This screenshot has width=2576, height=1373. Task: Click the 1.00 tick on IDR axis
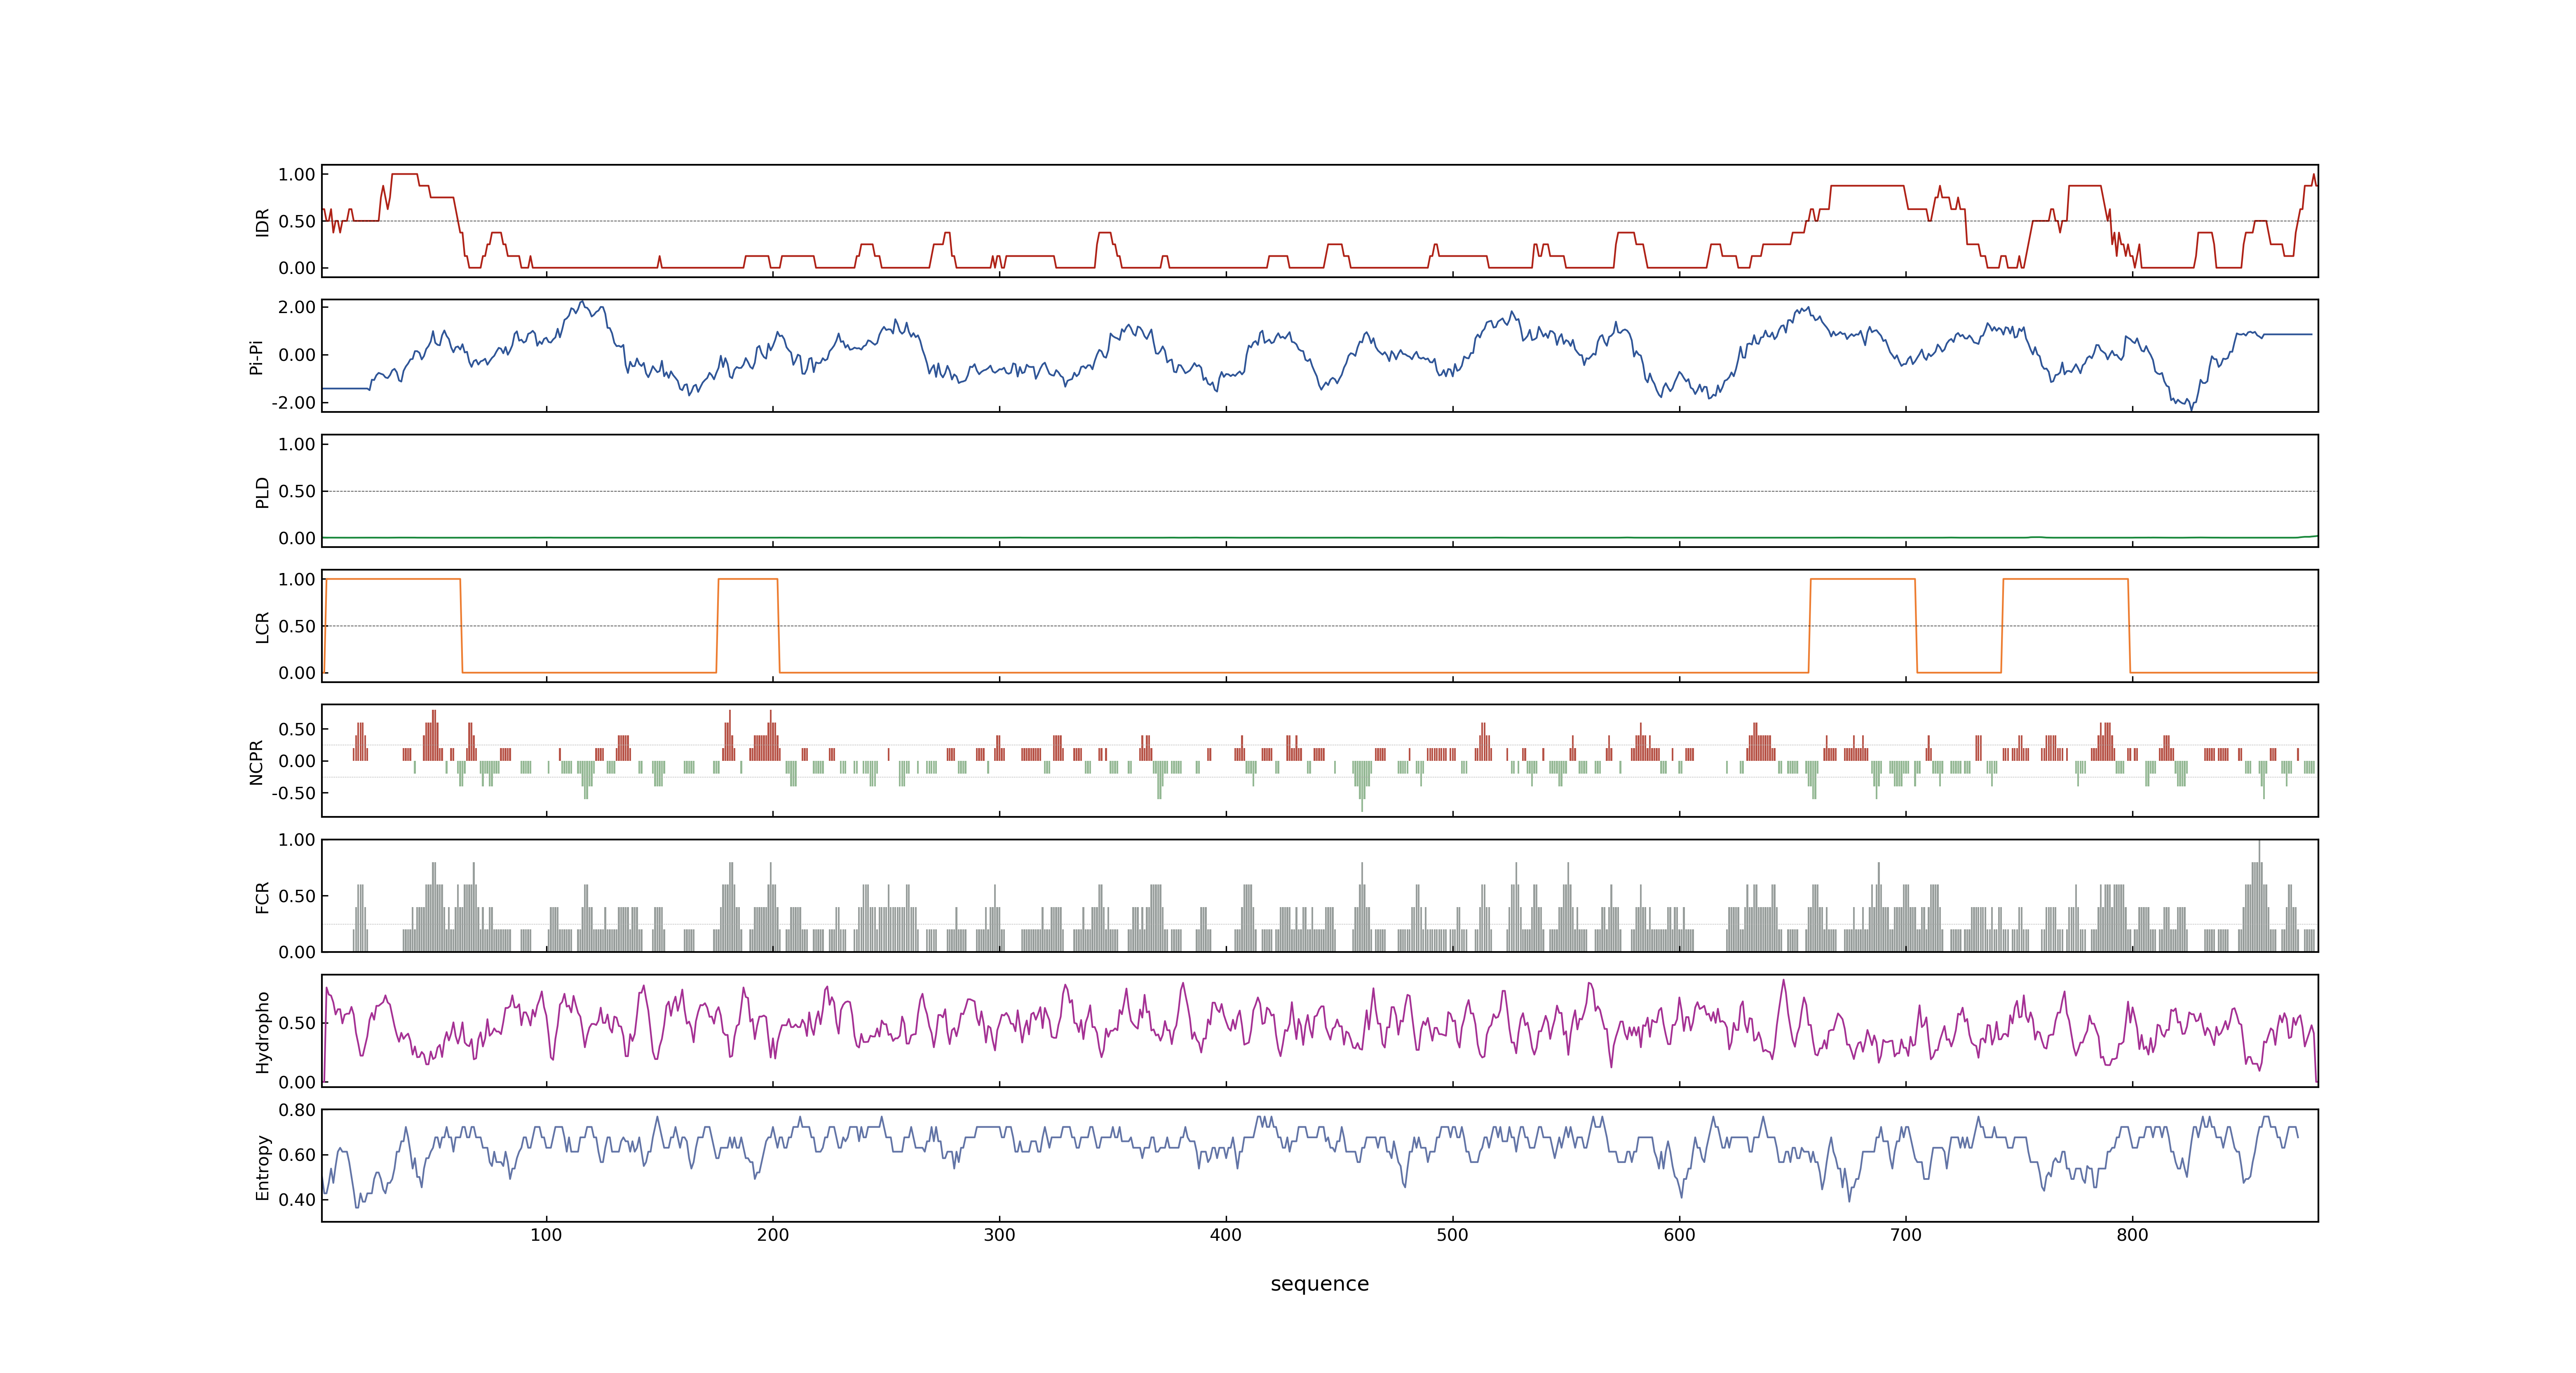pos(297,175)
